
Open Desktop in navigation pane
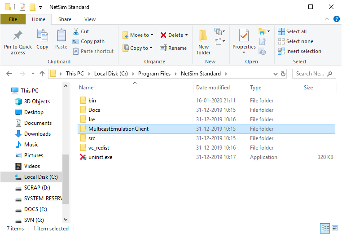[29, 112]
